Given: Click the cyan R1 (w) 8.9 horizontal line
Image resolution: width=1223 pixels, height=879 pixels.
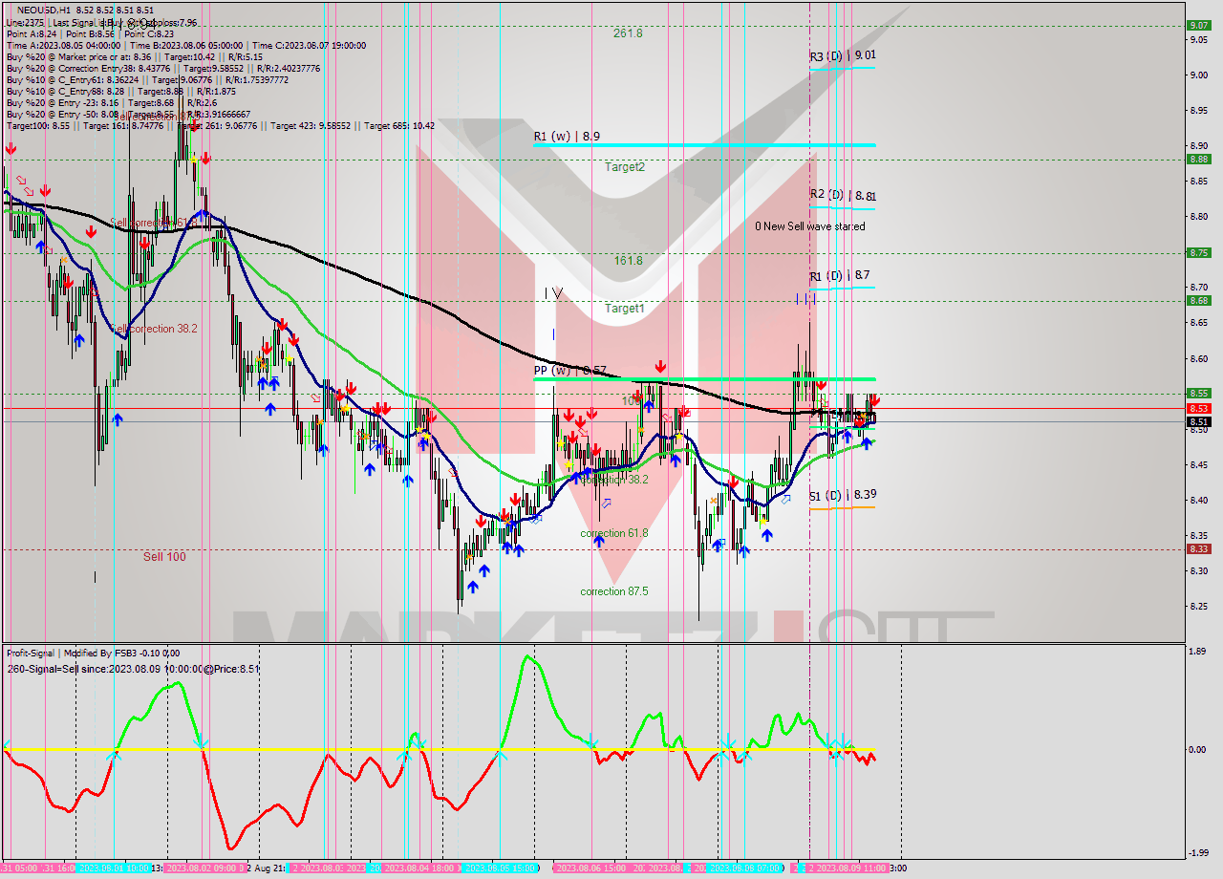Looking at the screenshot, I should point(704,145).
